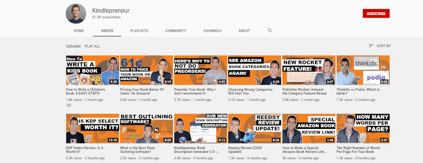The image size is (423, 163).
Task: Open the Reedsy Review Update thumbnail
Action: tap(255, 128)
